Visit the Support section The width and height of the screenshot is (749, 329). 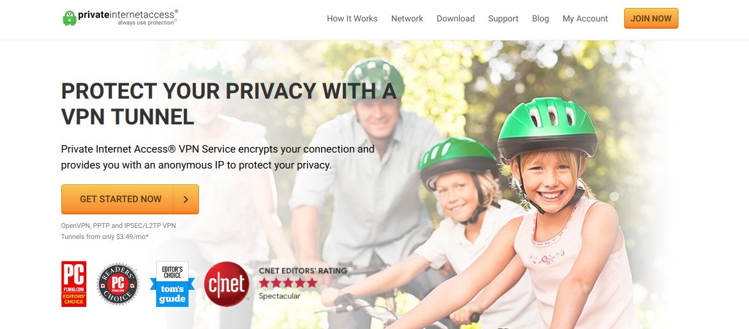click(x=503, y=18)
